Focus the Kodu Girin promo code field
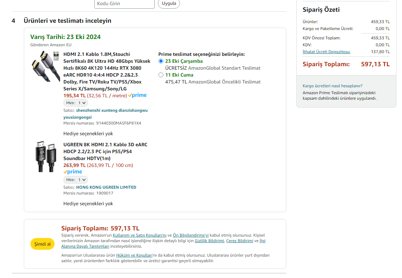Image resolution: width=402 pixels, height=278 pixels. tap(124, 4)
